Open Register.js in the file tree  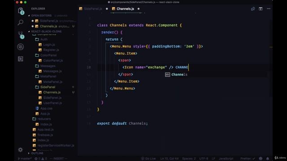[x=51, y=50]
